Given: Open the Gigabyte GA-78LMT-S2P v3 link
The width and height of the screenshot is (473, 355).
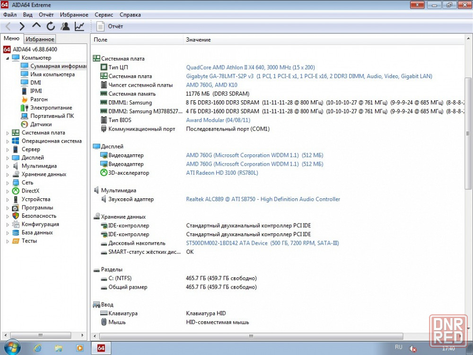Looking at the screenshot, I should 309,76.
